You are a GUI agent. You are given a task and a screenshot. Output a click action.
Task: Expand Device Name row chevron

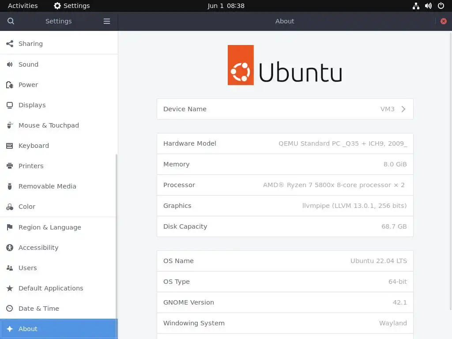[403, 109]
